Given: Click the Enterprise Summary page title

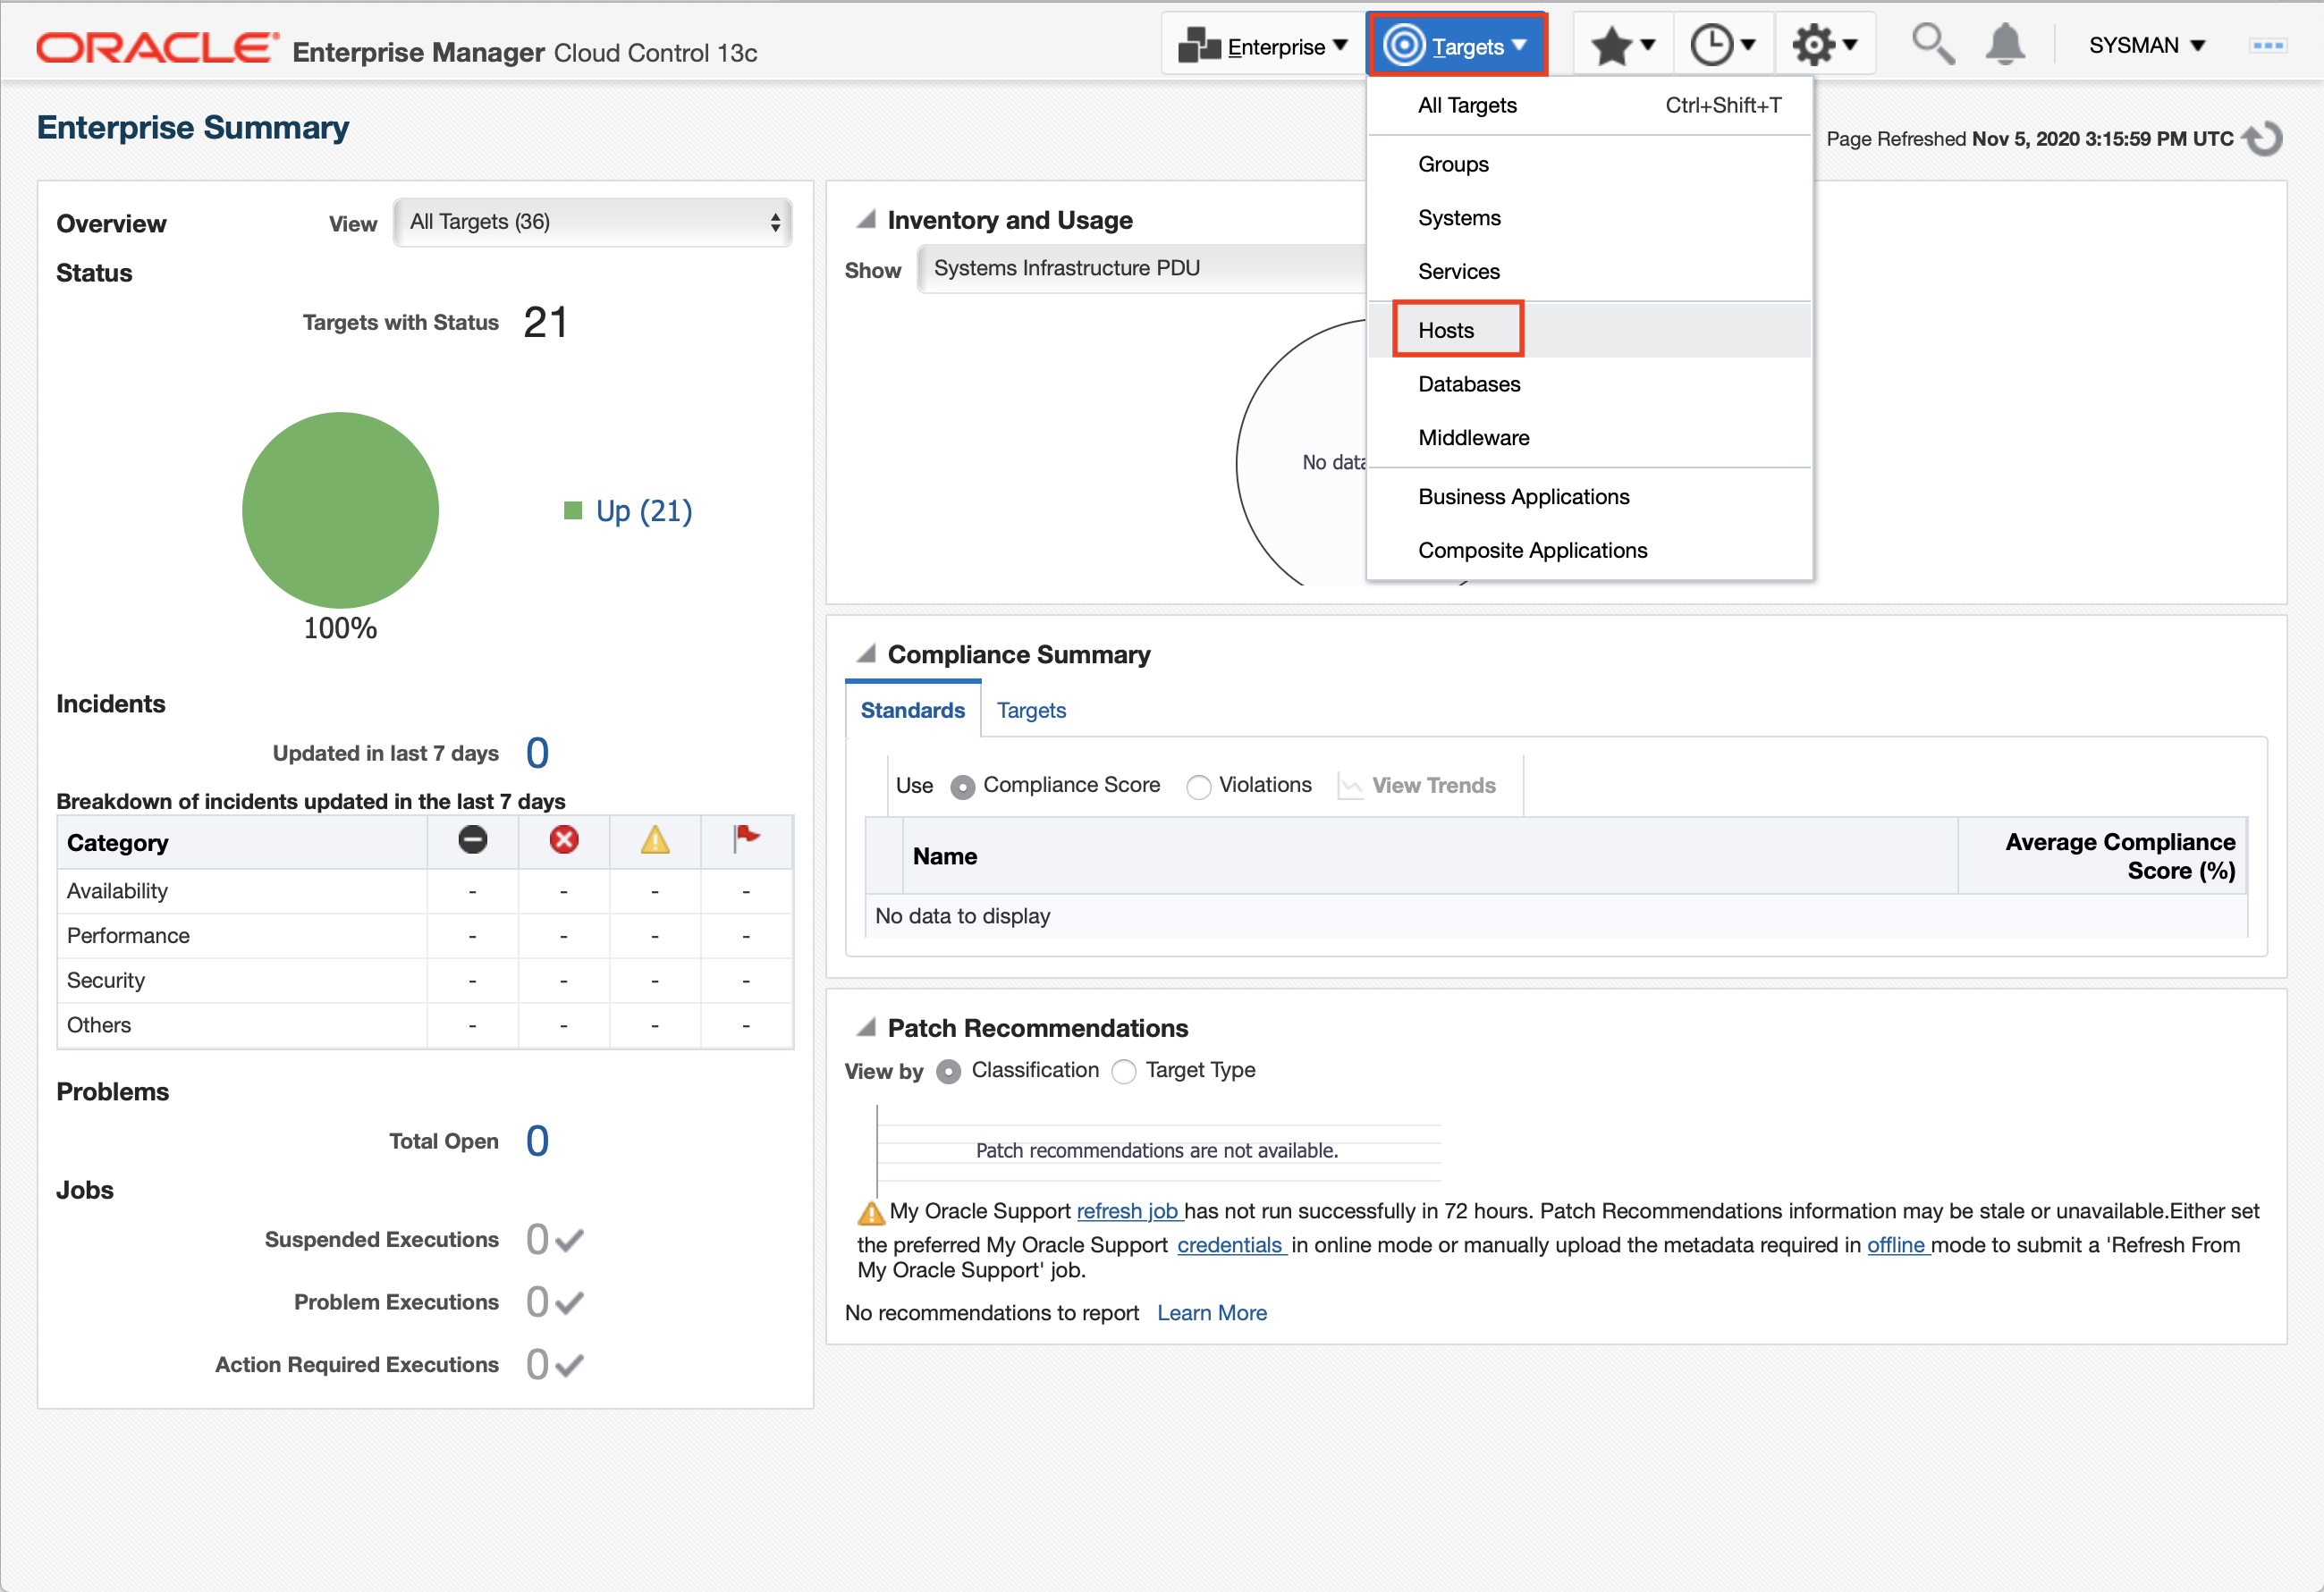Looking at the screenshot, I should point(193,128).
